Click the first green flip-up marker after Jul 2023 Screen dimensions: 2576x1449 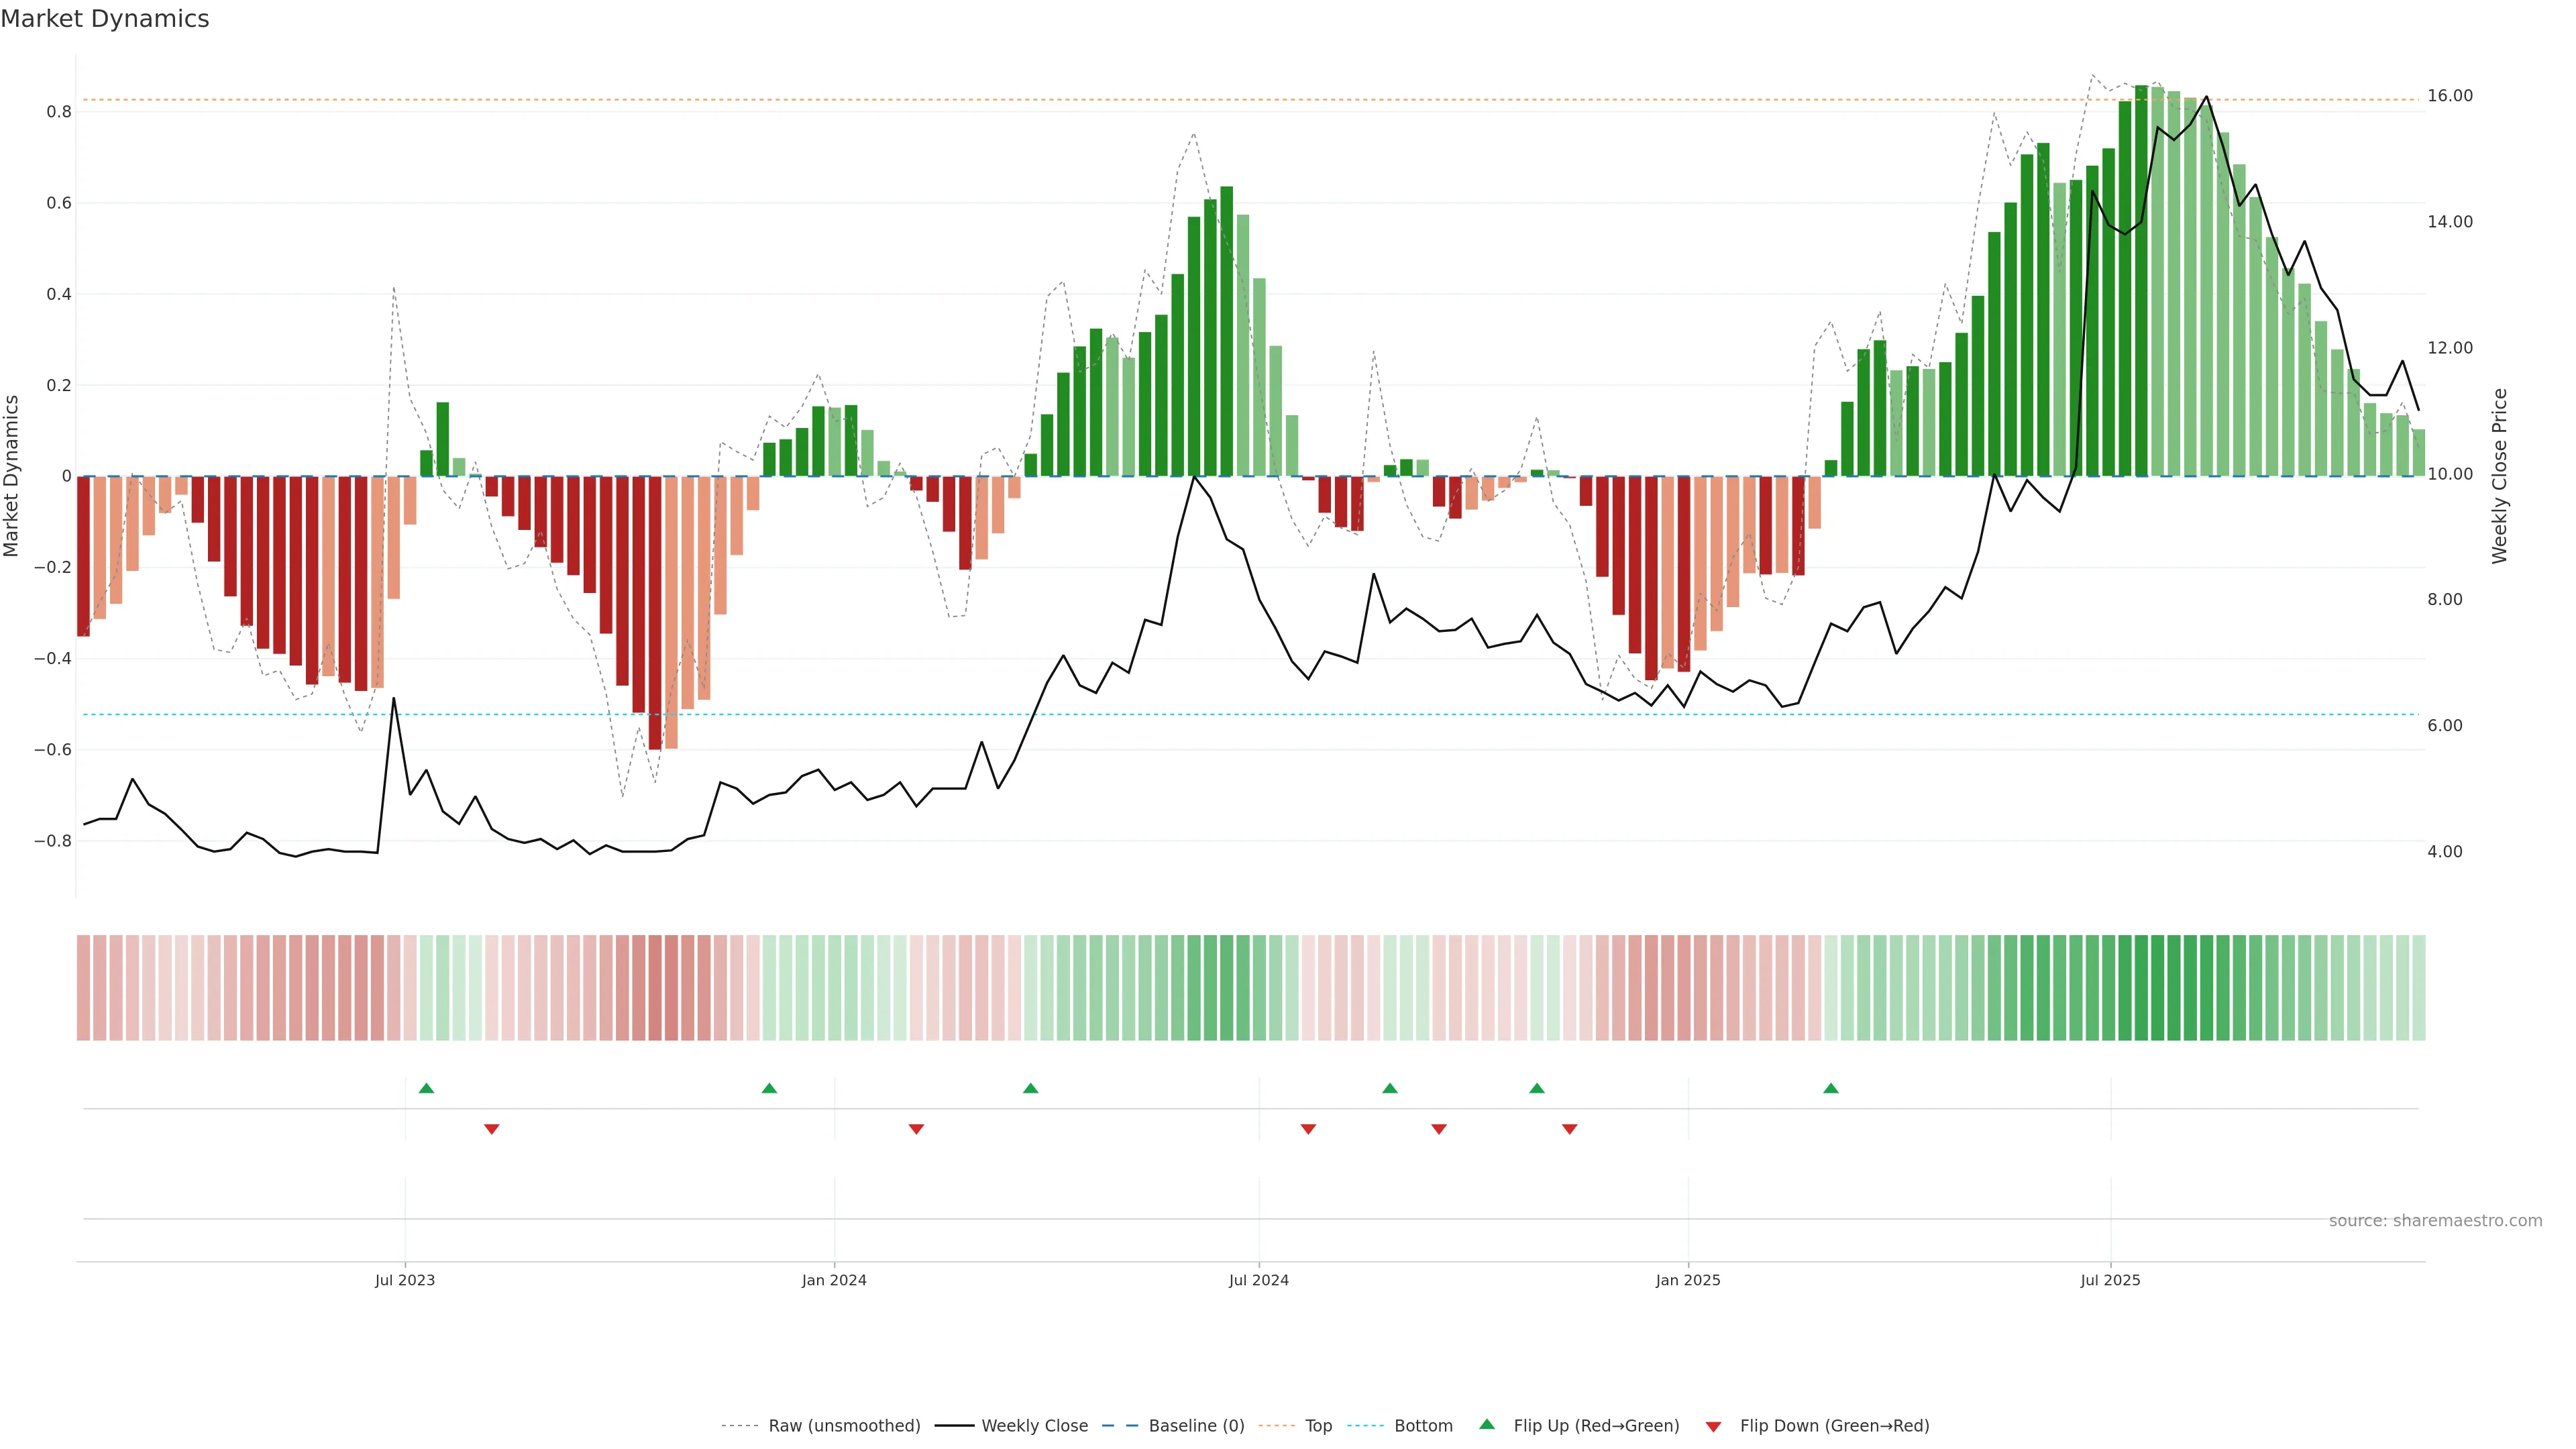(426, 1088)
